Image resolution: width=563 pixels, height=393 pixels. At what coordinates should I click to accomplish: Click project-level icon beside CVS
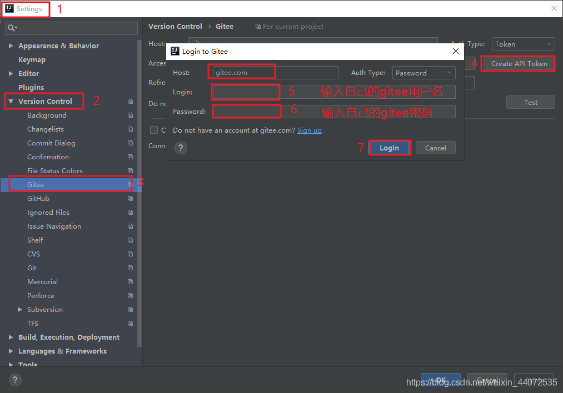[x=131, y=254]
